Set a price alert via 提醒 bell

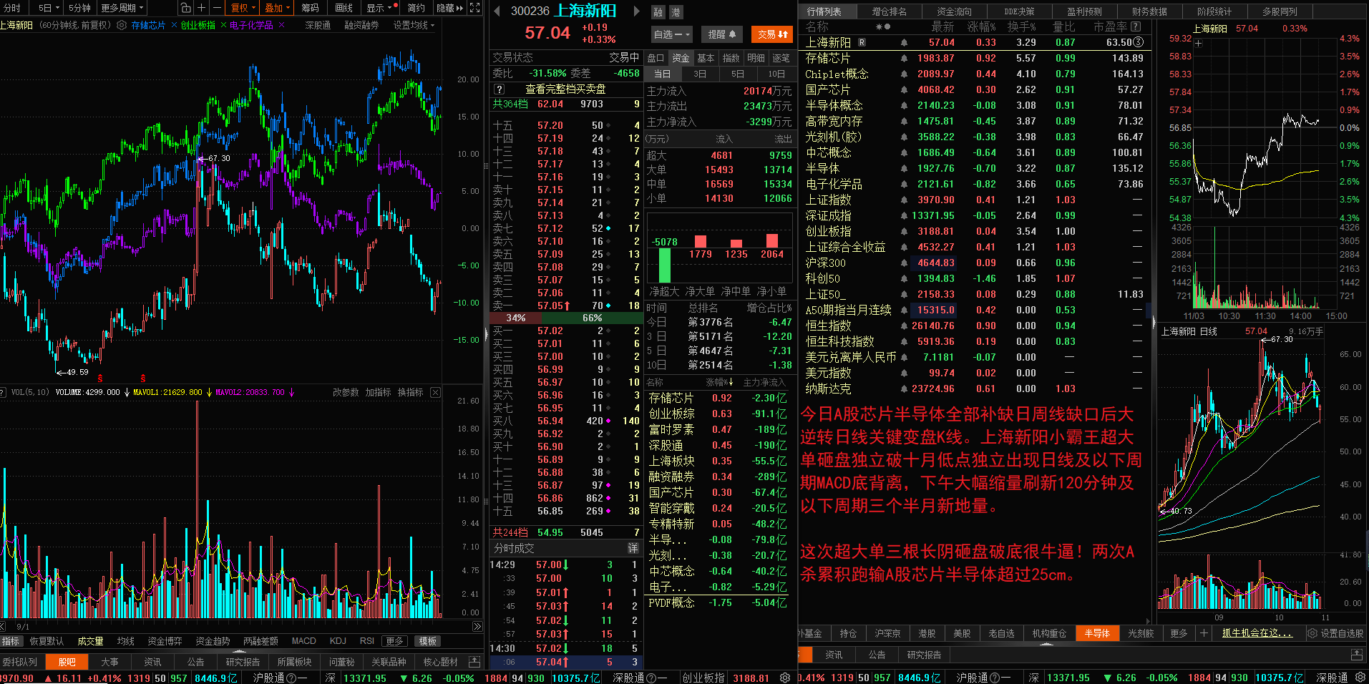pyautogui.click(x=722, y=34)
